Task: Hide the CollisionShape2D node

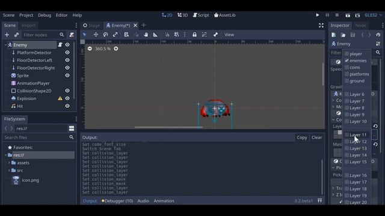Action: (x=67, y=91)
